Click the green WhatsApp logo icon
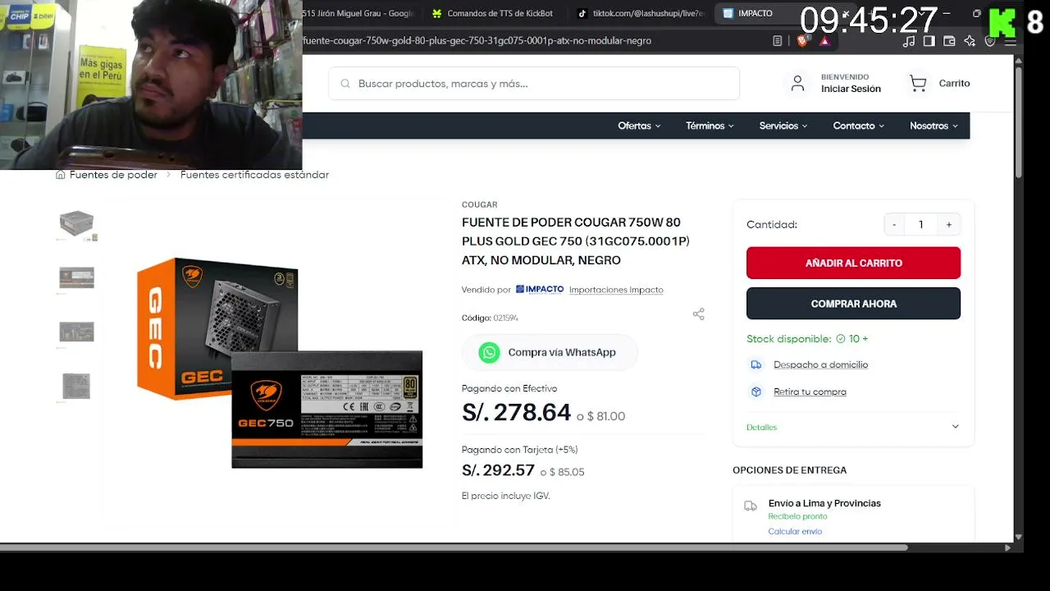Screen dimensions: 1050x591 pyautogui.click(x=490, y=352)
